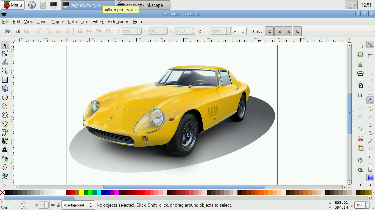
Task: Toggle scale stroke width Affect button
Action: click(269, 31)
